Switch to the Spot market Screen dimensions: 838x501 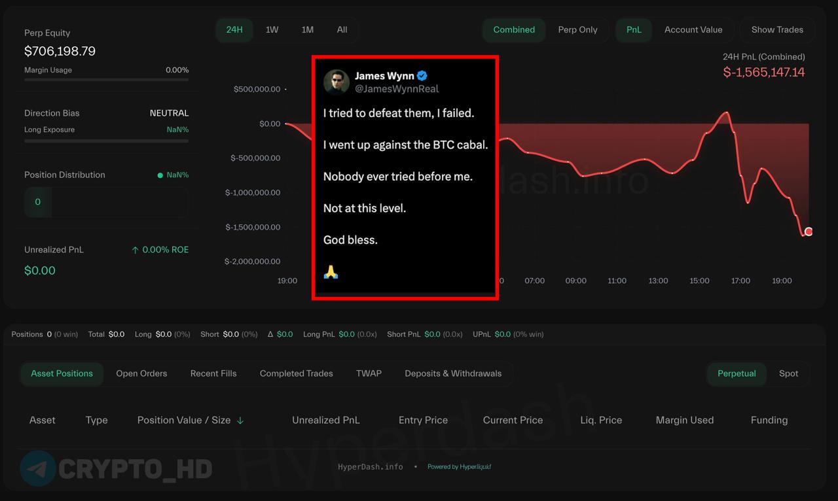tap(788, 373)
